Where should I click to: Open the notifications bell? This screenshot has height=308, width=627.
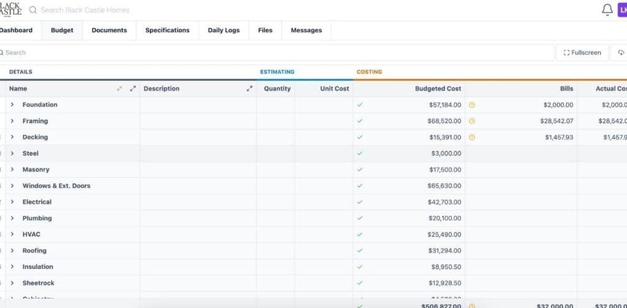click(x=607, y=10)
